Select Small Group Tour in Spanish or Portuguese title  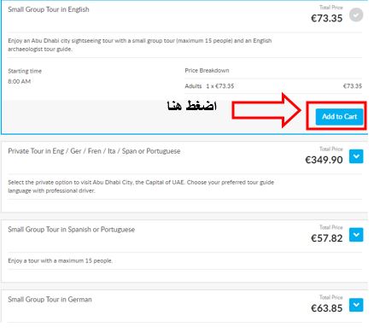click(x=72, y=230)
